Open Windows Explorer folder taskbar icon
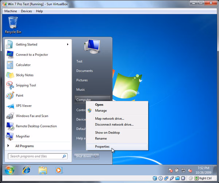The width and height of the screenshot is (219, 183). pos(43,170)
